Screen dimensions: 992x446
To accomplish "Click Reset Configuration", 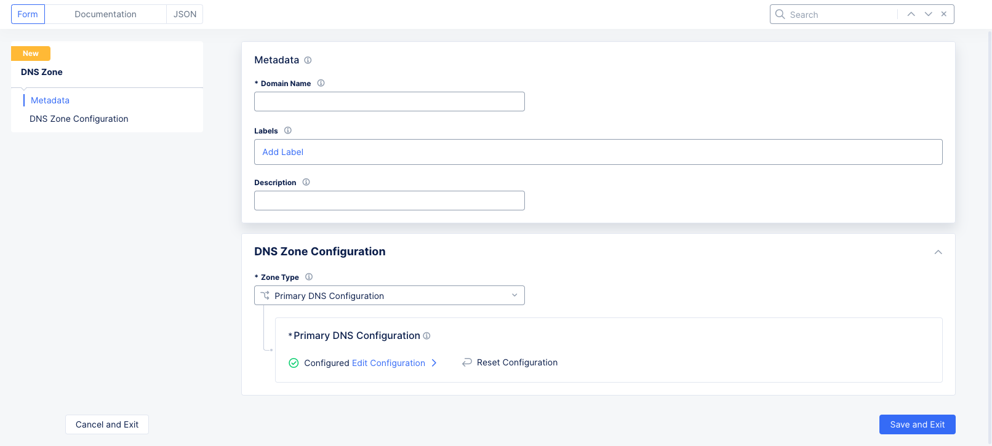I will pos(516,362).
